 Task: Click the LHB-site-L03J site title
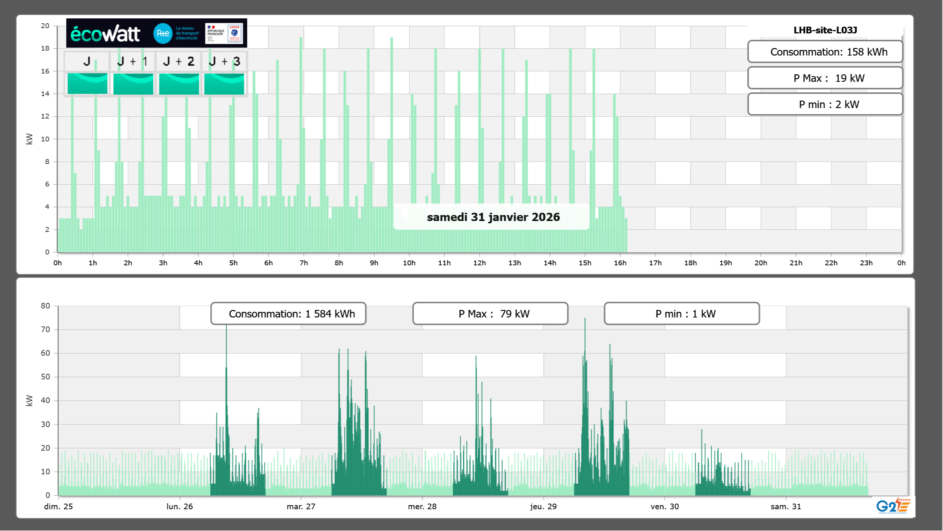pos(825,30)
